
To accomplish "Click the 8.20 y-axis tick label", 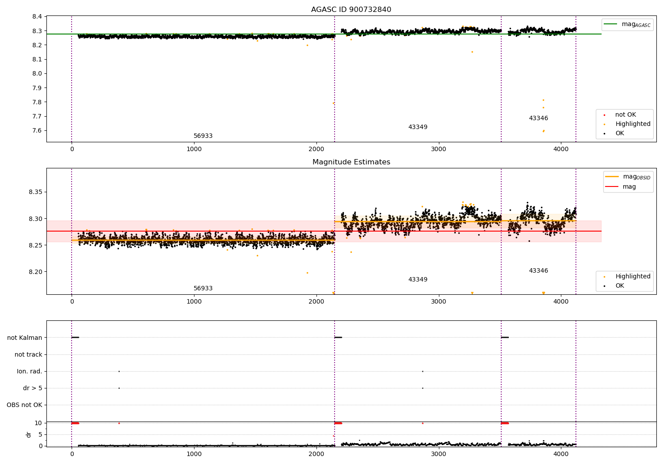I will coord(35,272).
